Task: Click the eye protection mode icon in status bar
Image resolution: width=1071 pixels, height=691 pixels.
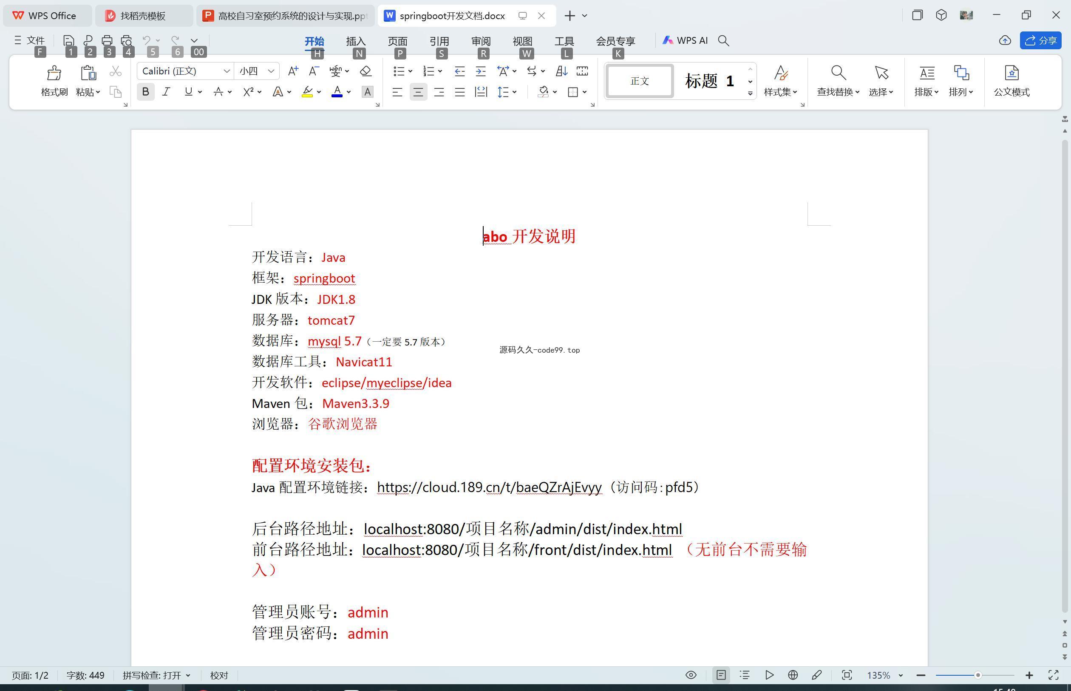Action: click(691, 675)
